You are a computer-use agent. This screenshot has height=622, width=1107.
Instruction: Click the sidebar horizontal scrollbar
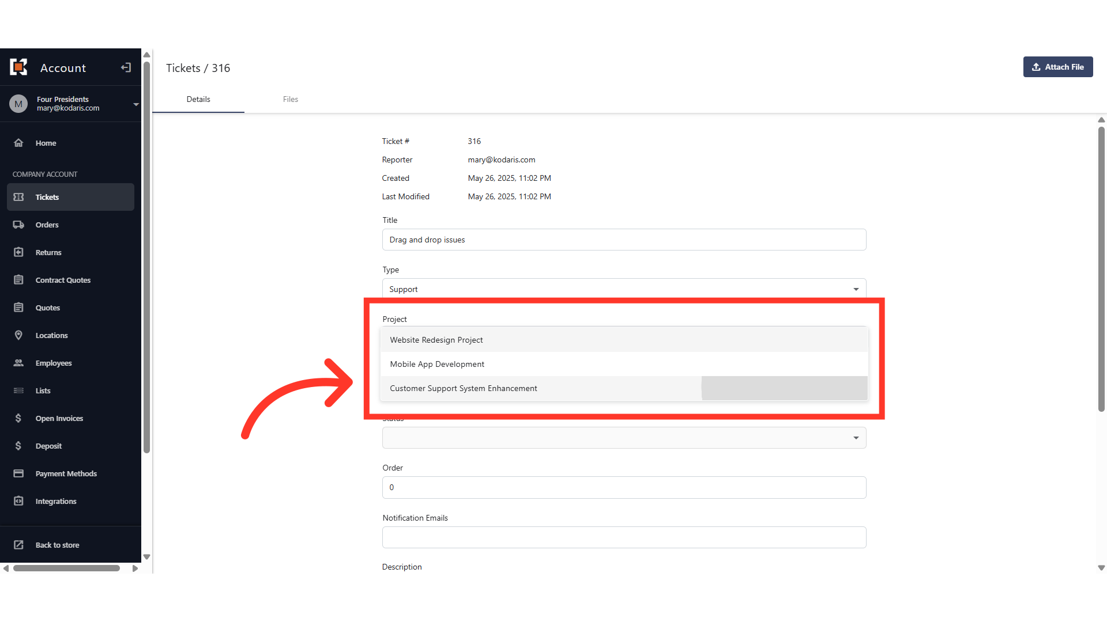[x=66, y=568]
